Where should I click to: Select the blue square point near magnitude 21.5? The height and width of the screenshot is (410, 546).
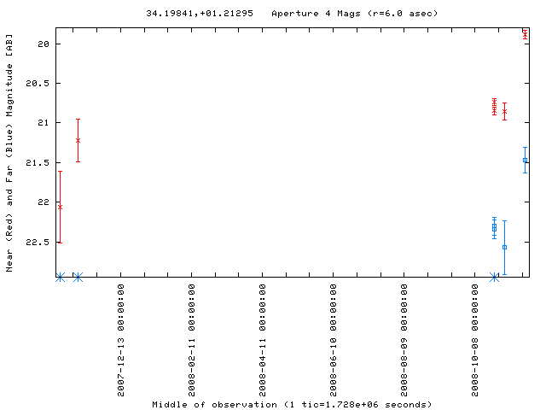(526, 161)
